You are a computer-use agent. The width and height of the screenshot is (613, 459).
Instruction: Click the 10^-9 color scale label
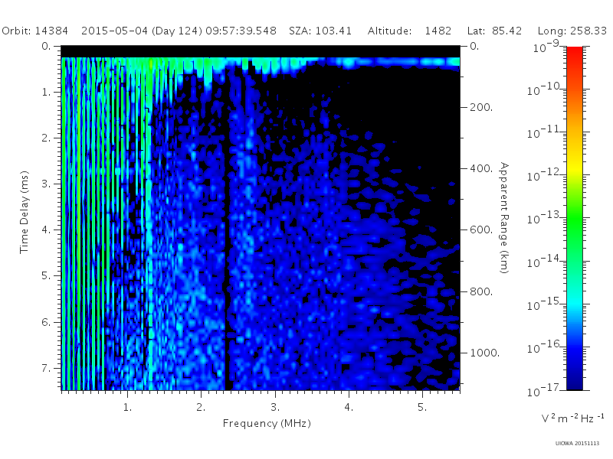[x=546, y=47]
